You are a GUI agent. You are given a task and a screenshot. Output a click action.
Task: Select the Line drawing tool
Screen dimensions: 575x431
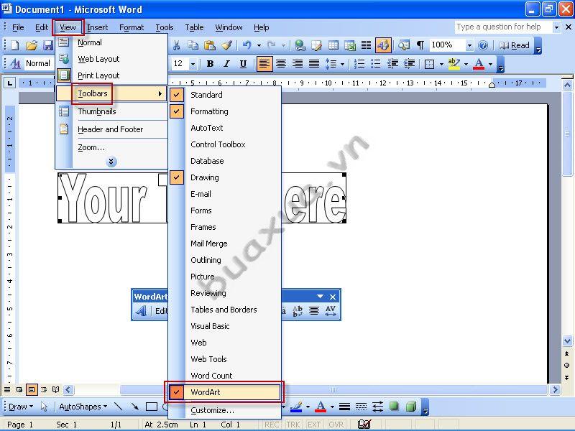pos(118,407)
